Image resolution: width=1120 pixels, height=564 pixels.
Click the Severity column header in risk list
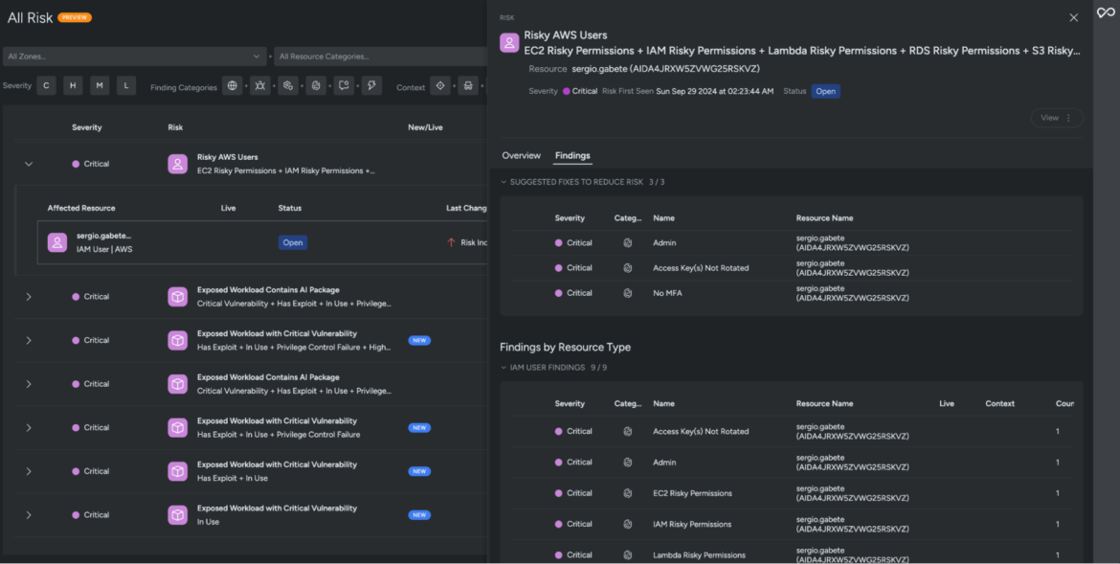(86, 127)
